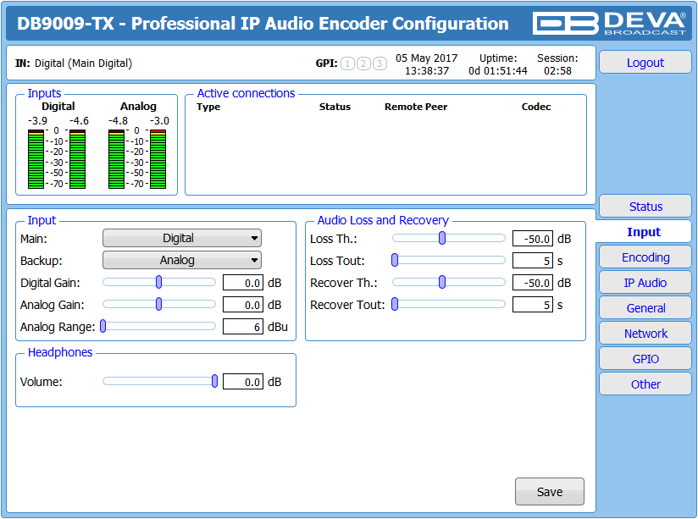Image resolution: width=698 pixels, height=519 pixels.
Task: Focus the Recover Th. value field
Action: [533, 283]
